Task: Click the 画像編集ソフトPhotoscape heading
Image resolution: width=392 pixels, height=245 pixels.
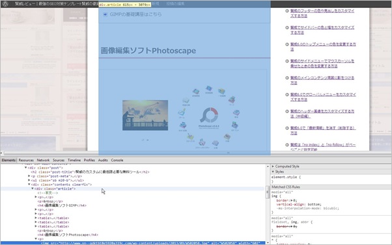Action: pos(148,51)
